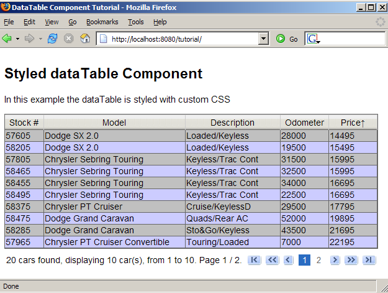388x293 pixels.
Task: Click the Home icon in toolbar
Action: 85,39
